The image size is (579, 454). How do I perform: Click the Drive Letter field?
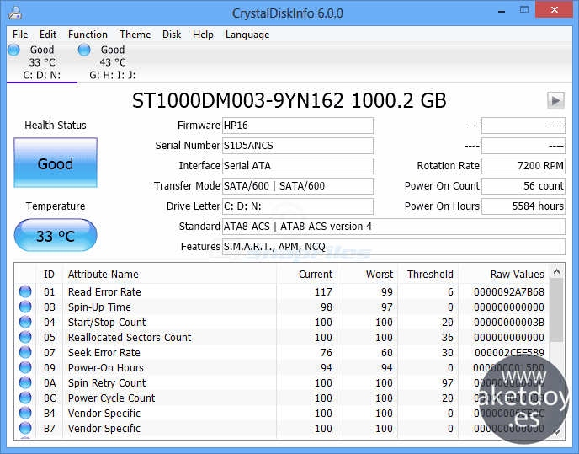coord(298,206)
